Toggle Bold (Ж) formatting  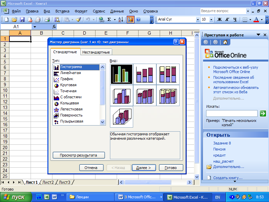click(x=220, y=20)
